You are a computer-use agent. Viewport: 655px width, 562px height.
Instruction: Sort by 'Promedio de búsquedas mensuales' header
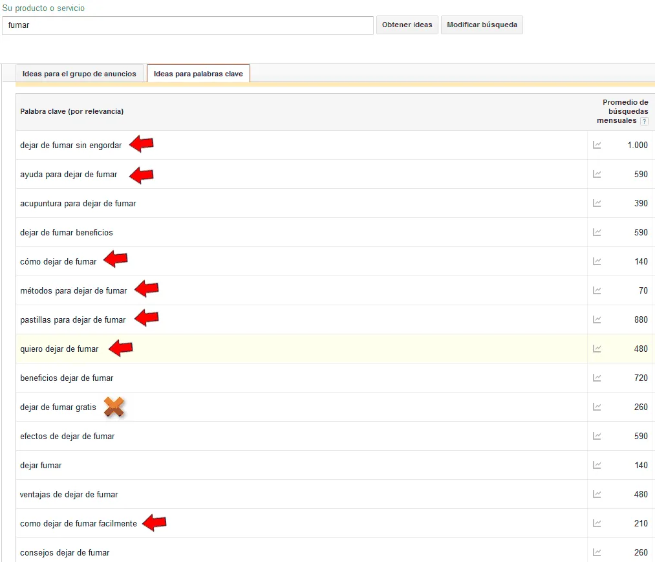point(621,111)
